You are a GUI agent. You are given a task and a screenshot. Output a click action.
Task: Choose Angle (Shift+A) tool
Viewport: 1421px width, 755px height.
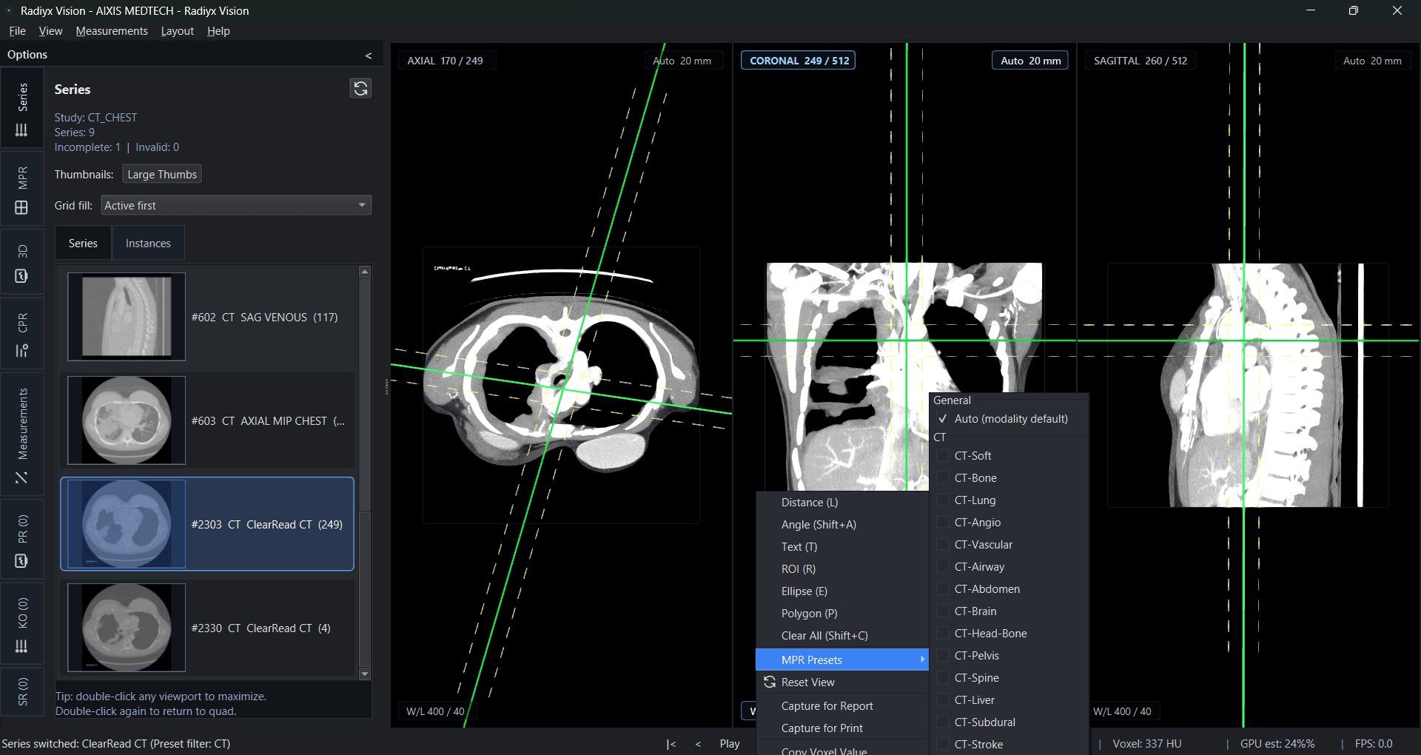(x=842, y=525)
